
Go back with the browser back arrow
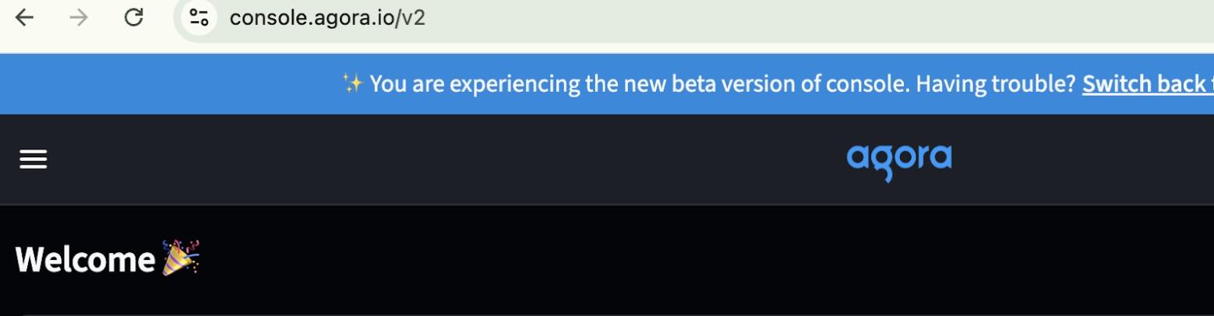24,18
